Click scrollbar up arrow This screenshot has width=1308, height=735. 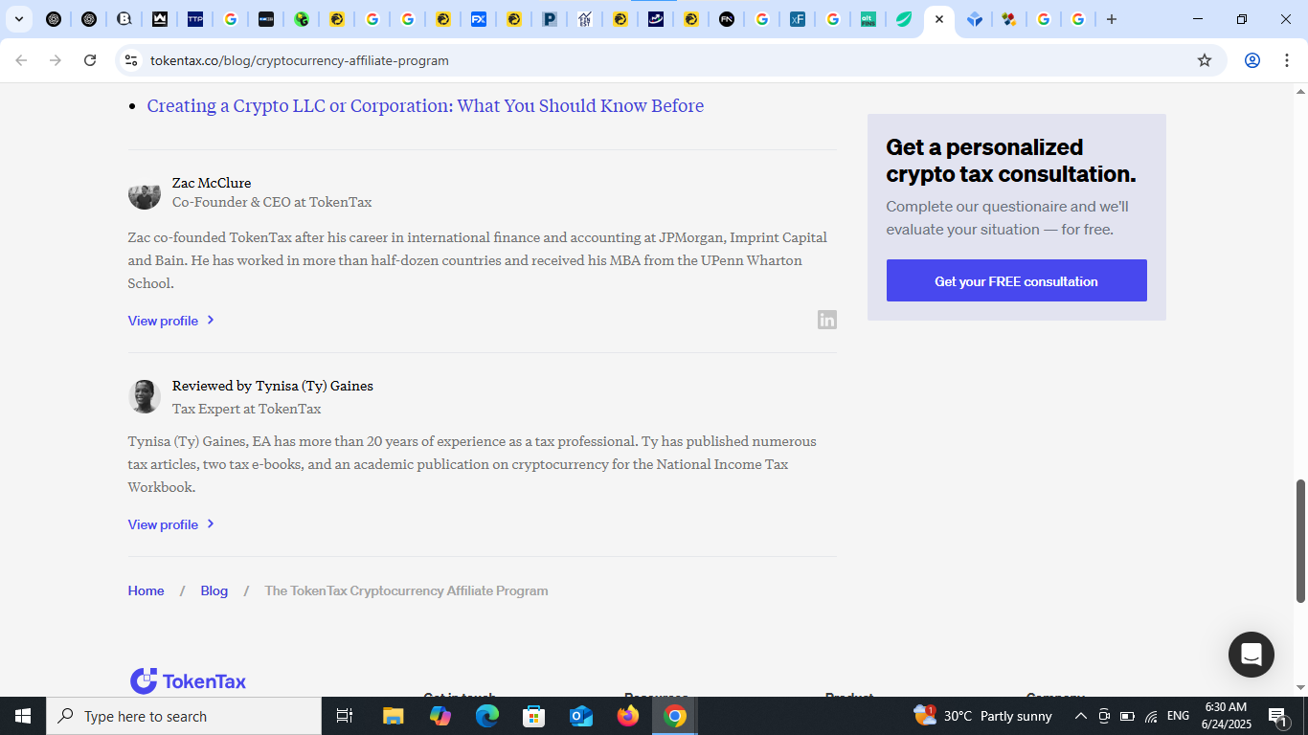(1300, 92)
